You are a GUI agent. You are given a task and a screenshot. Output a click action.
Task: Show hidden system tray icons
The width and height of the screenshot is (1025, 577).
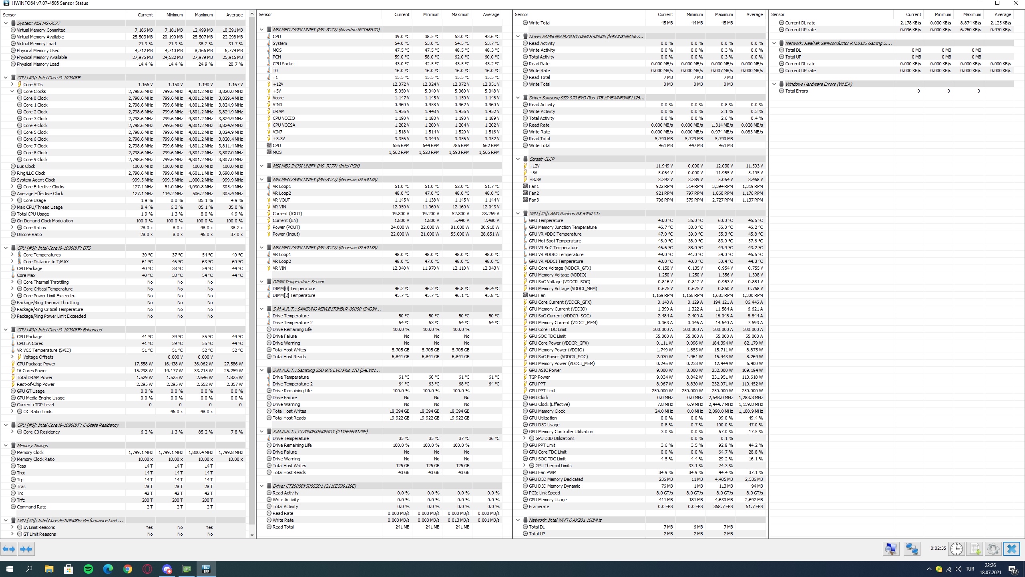[x=929, y=569]
